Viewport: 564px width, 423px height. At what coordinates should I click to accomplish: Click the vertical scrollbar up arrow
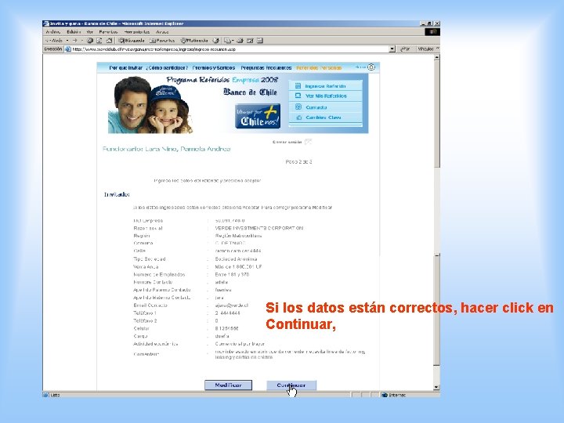tap(436, 57)
